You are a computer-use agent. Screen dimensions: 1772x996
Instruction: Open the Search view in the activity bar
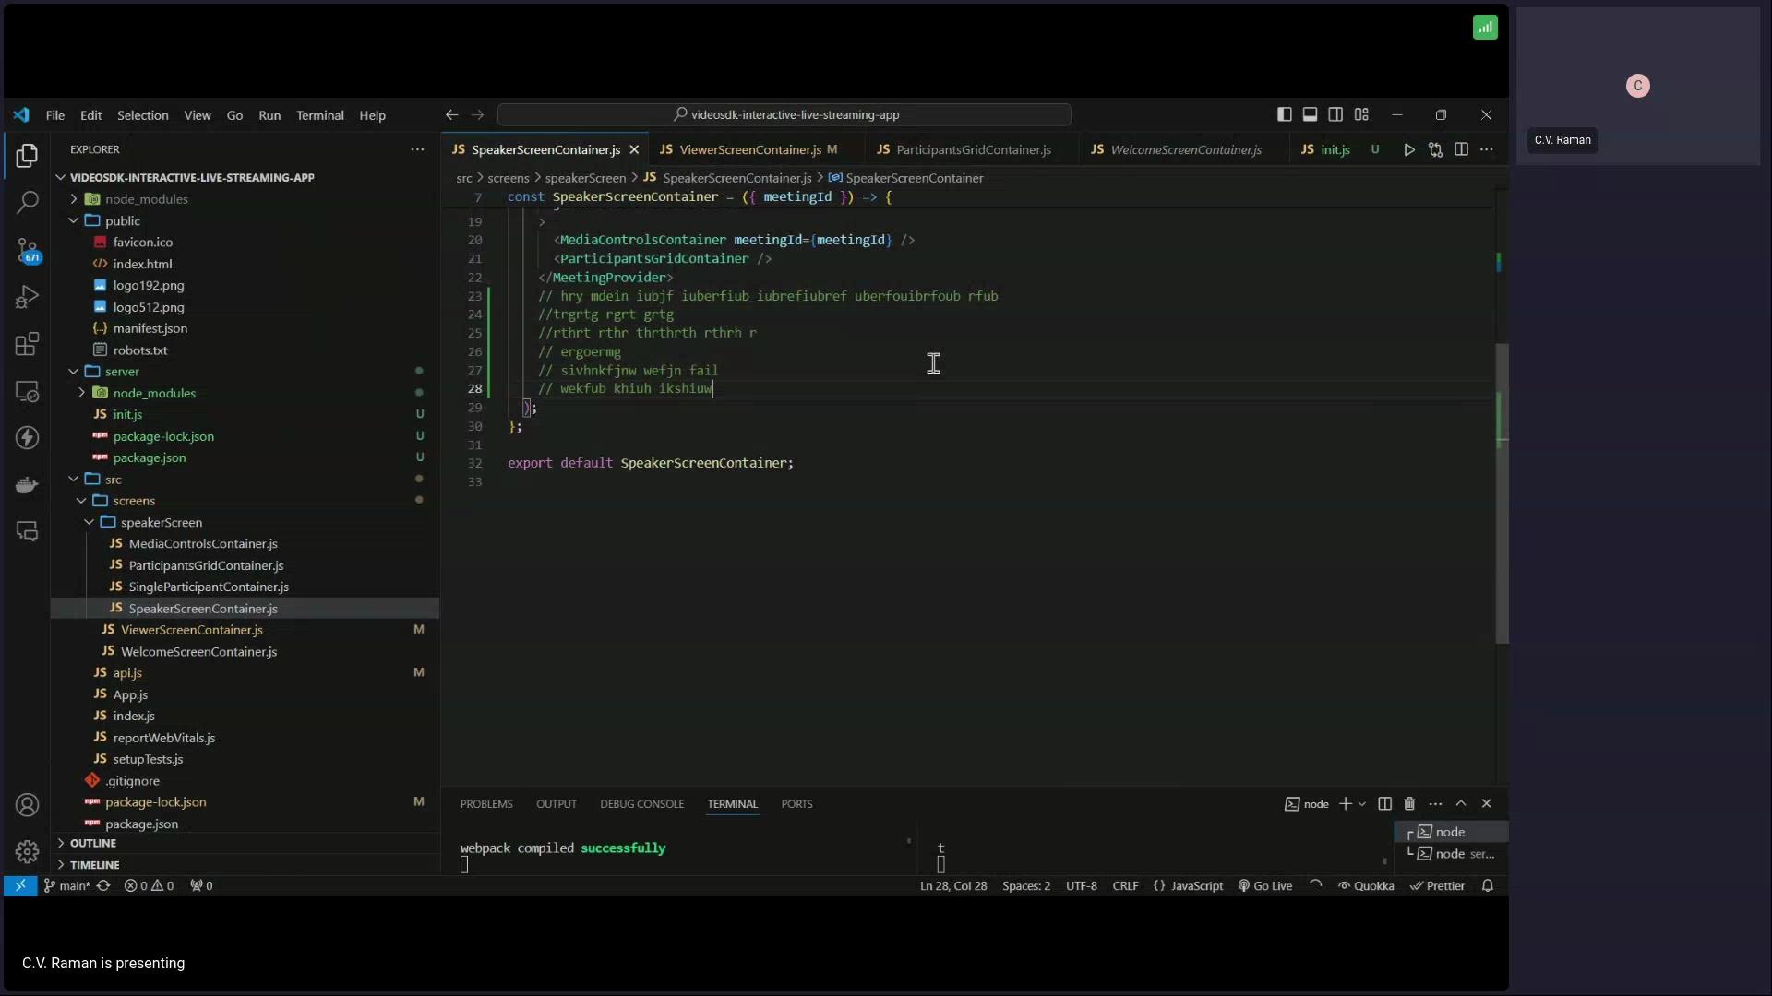point(27,202)
